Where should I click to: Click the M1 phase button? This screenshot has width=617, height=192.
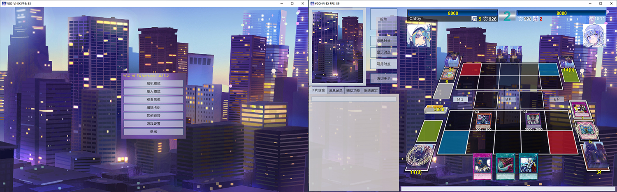pos(461,99)
